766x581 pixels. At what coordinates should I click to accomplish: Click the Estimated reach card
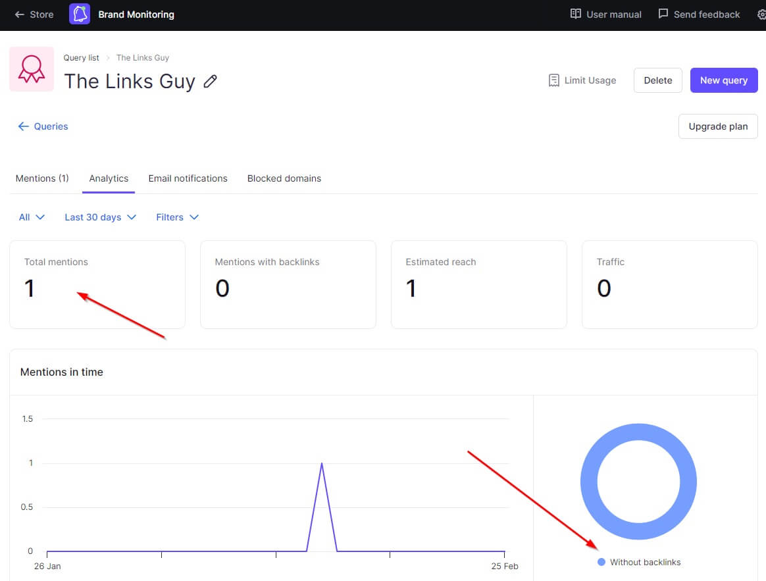pyautogui.click(x=479, y=284)
